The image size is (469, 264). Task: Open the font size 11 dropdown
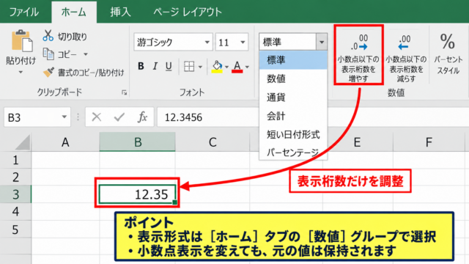point(243,43)
